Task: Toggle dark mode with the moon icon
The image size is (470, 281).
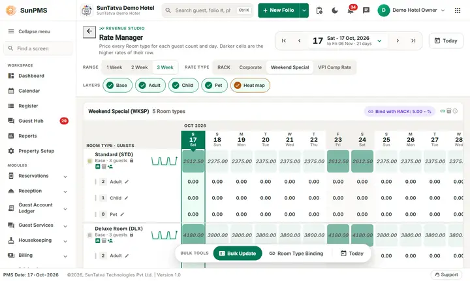Action: (335, 10)
